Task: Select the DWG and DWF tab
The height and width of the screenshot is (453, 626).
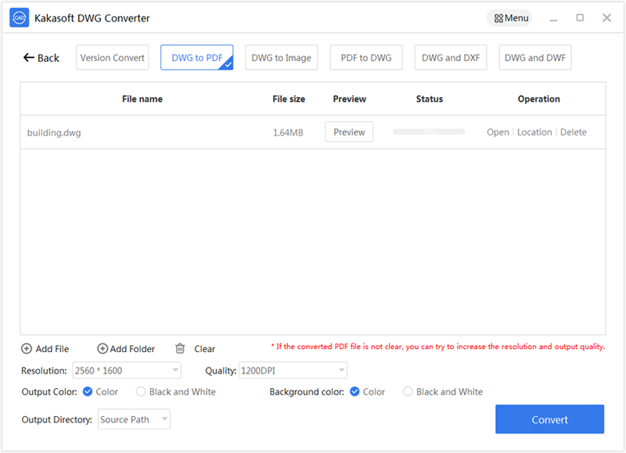Action: tap(535, 57)
